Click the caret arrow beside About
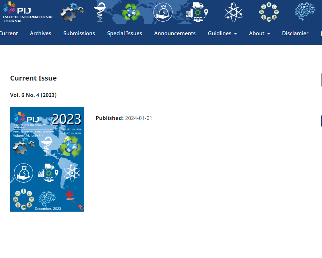 click(x=269, y=34)
